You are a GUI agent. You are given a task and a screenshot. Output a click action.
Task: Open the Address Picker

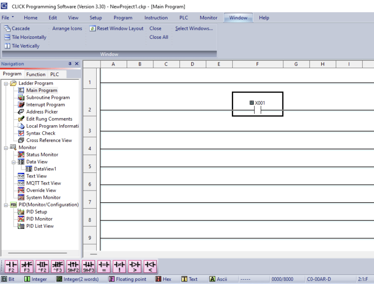click(42, 112)
